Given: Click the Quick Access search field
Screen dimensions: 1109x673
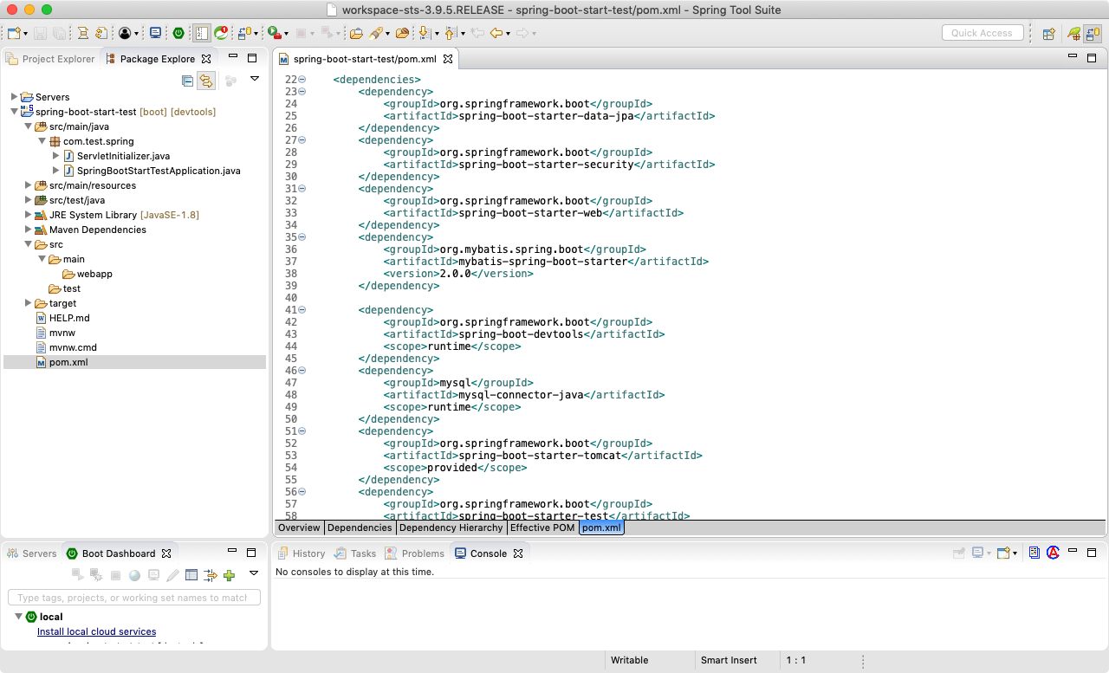Looking at the screenshot, I should click(982, 33).
